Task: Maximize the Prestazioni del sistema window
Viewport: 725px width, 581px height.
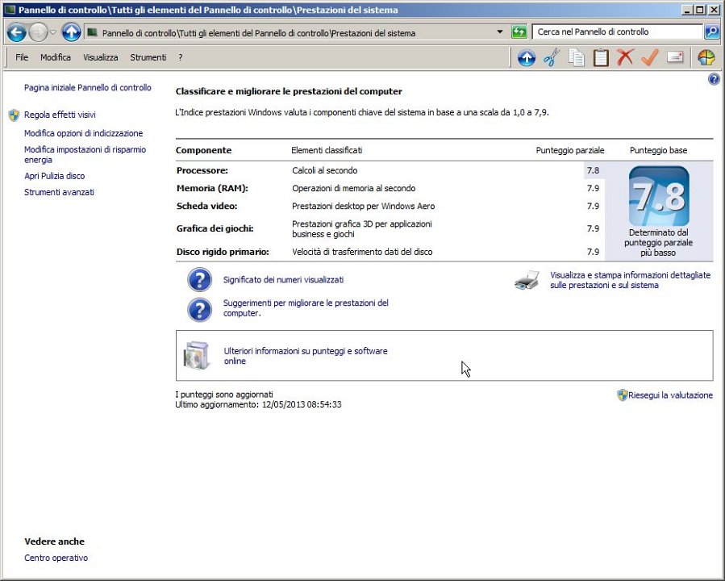Action: coord(701,9)
